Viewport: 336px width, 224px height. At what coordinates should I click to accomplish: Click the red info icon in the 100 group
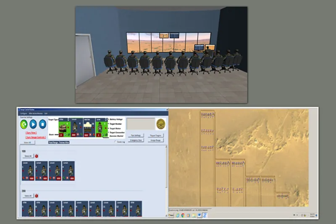[x=37, y=156]
